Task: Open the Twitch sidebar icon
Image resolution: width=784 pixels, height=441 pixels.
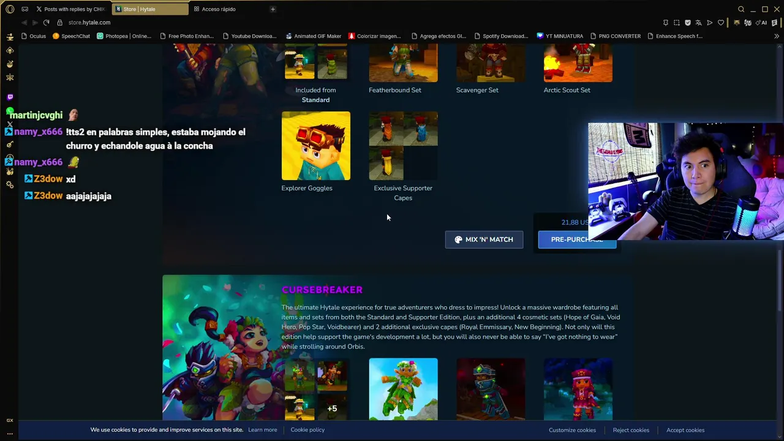Action: click(x=10, y=97)
